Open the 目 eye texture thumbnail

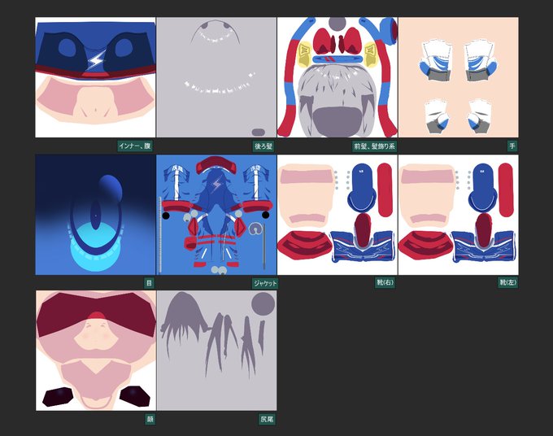[x=95, y=215]
